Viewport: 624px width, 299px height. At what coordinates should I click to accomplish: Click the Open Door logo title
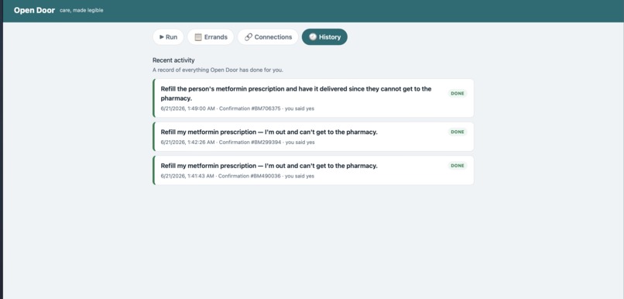34,10
